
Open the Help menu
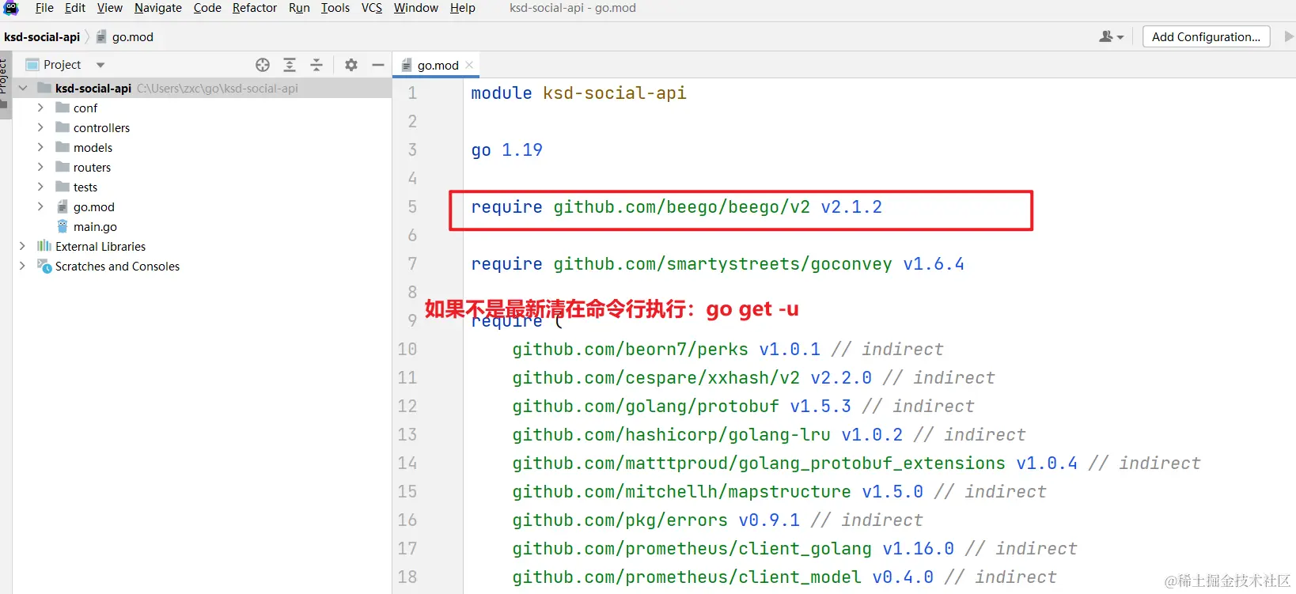point(463,8)
